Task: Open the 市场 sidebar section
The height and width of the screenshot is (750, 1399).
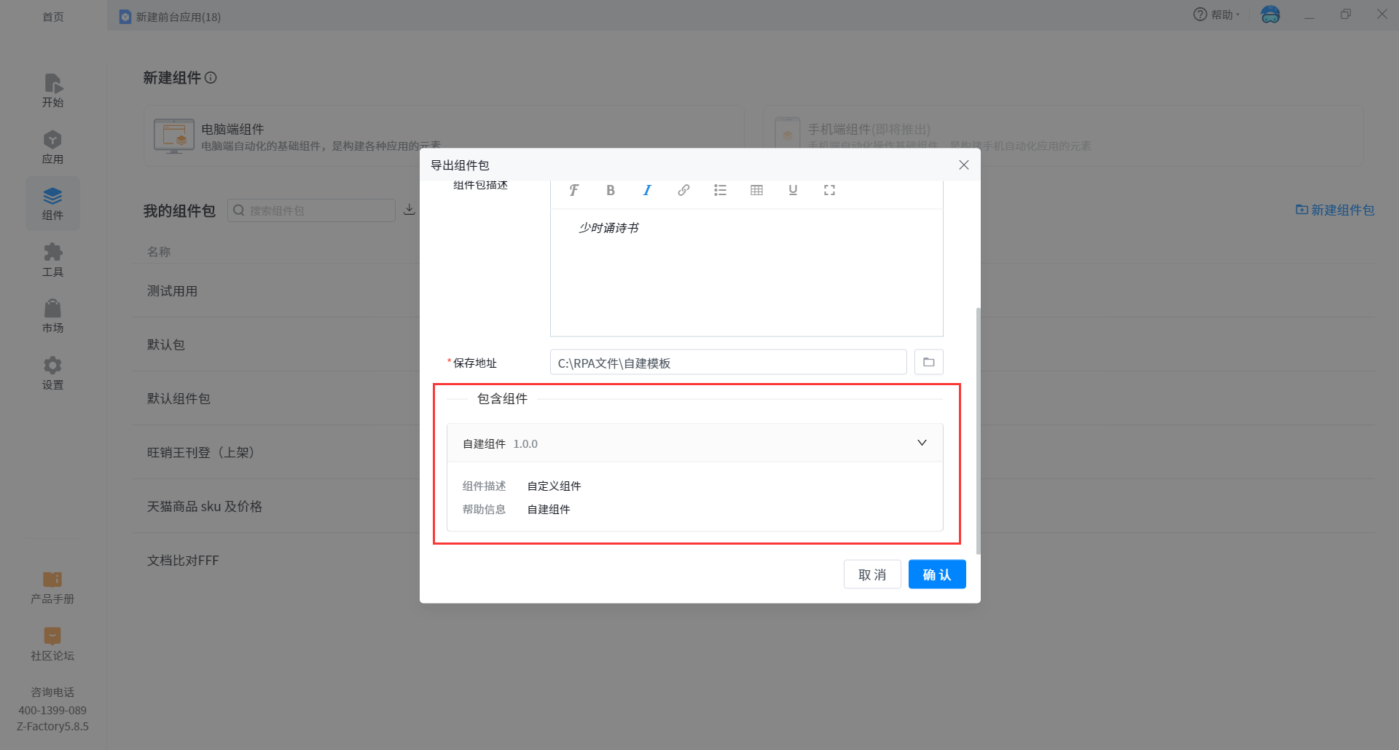Action: [52, 316]
